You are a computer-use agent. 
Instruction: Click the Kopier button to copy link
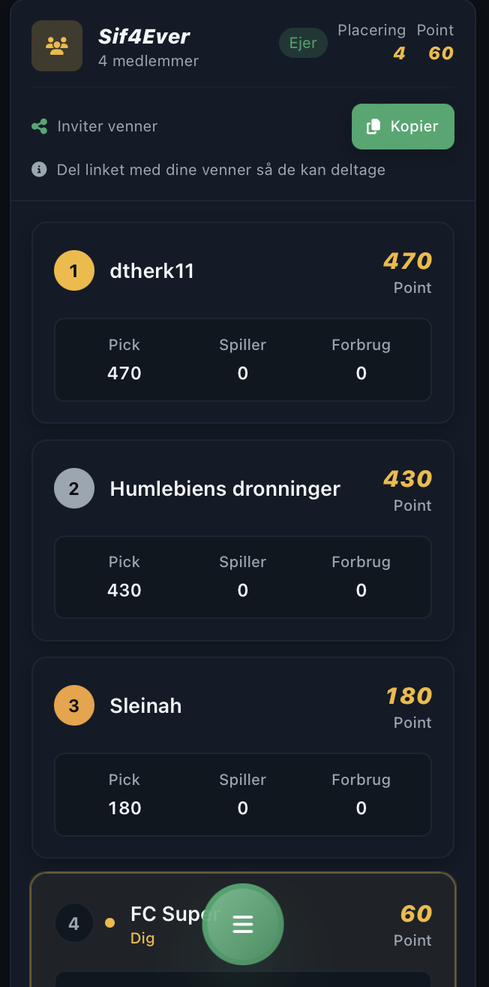(403, 126)
